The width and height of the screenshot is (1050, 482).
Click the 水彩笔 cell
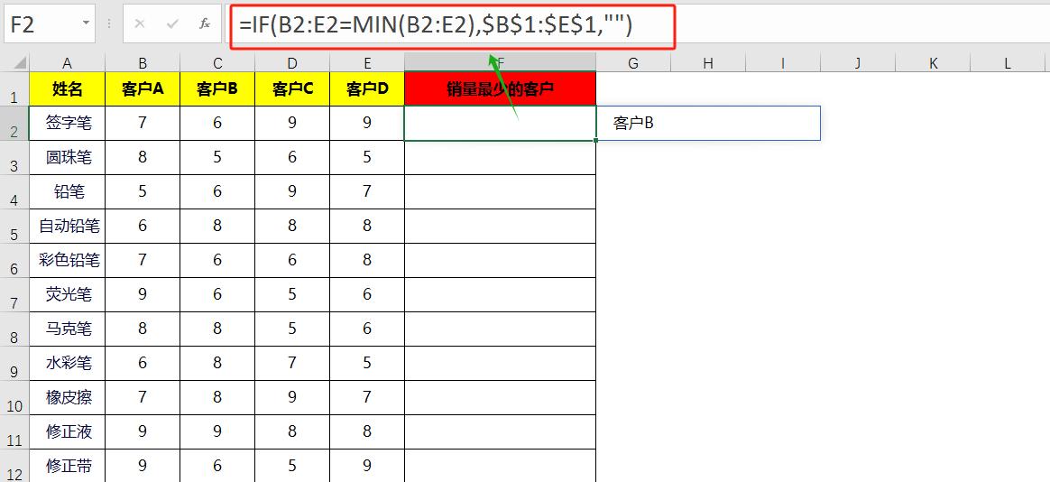click(x=67, y=364)
